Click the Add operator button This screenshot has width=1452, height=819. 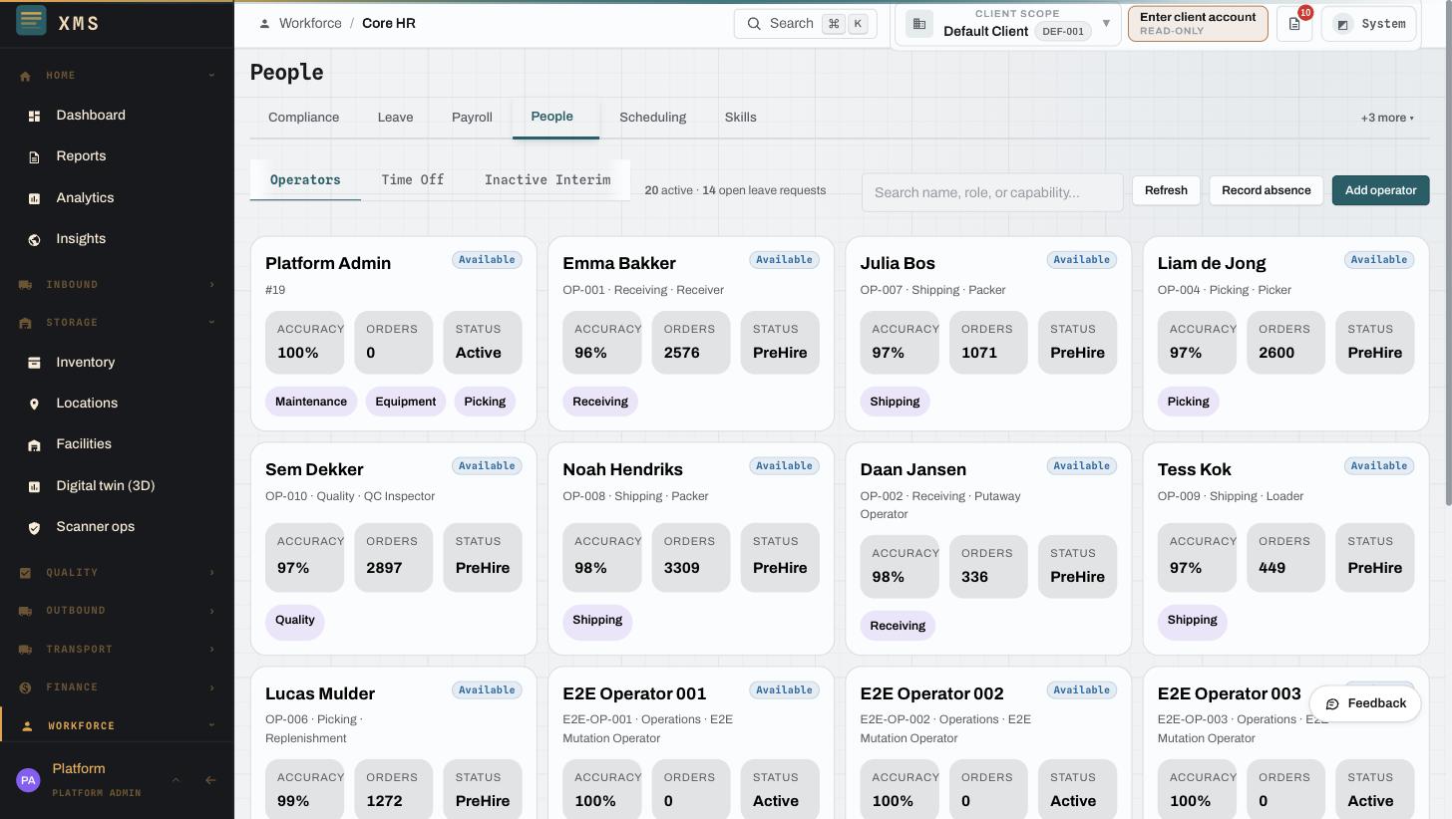coord(1380,190)
